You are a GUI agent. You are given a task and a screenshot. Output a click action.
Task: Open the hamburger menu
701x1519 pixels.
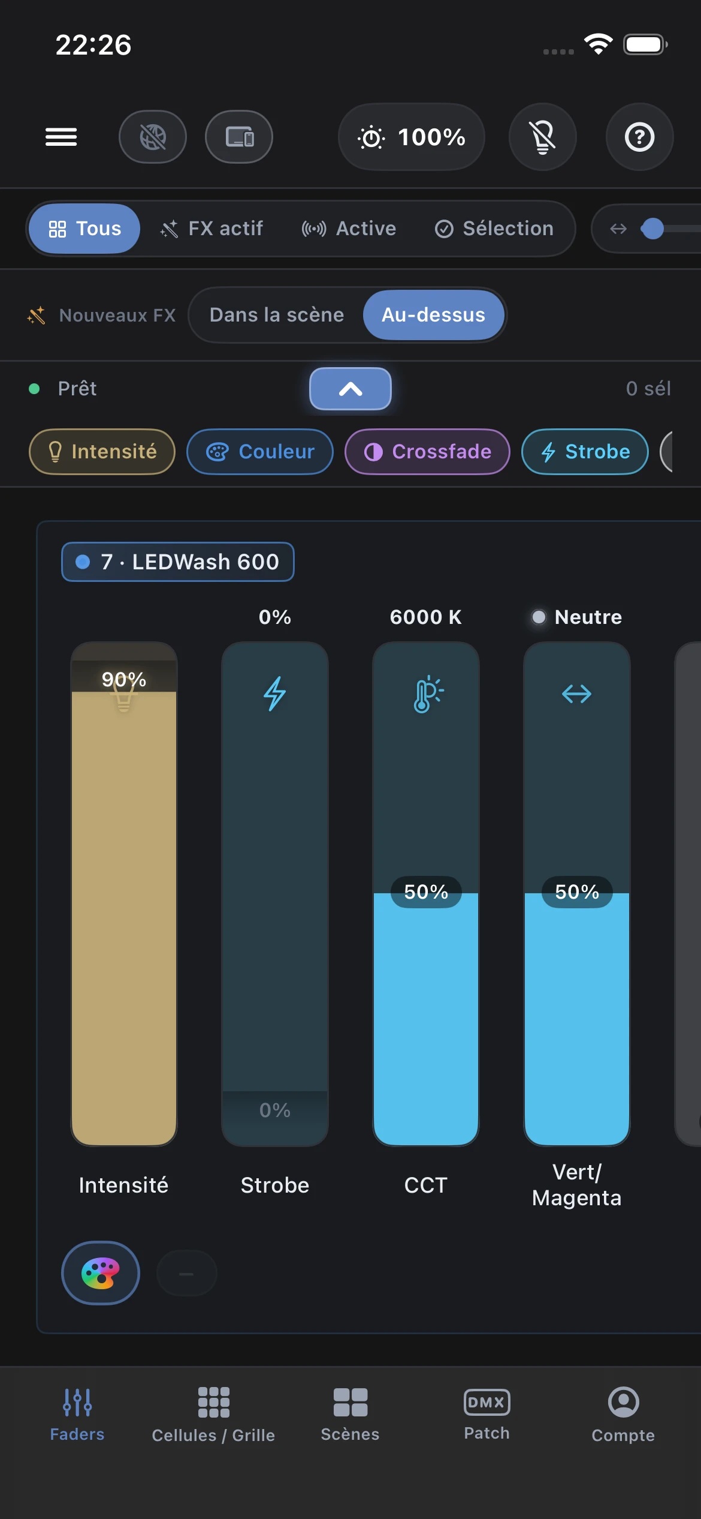pos(61,137)
